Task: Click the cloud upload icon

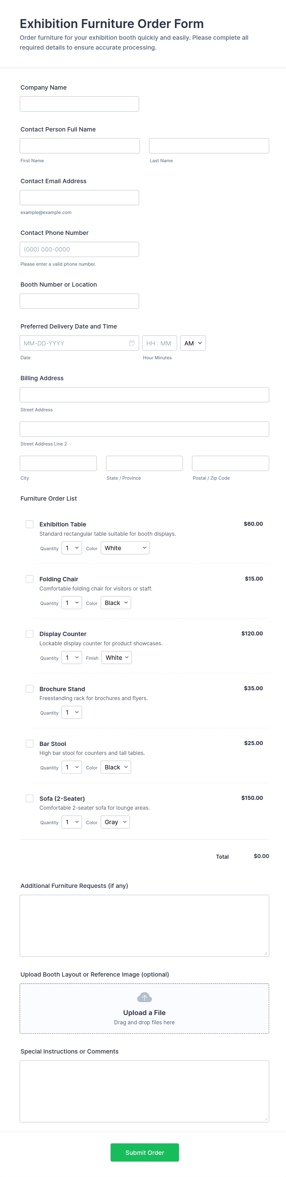Action: 144,997
